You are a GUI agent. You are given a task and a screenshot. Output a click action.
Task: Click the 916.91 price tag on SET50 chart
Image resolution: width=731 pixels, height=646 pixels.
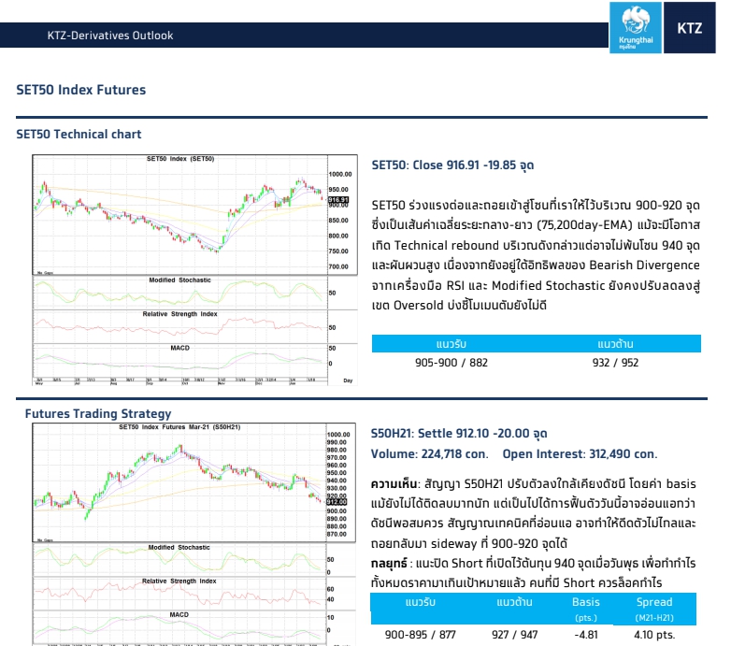click(338, 199)
